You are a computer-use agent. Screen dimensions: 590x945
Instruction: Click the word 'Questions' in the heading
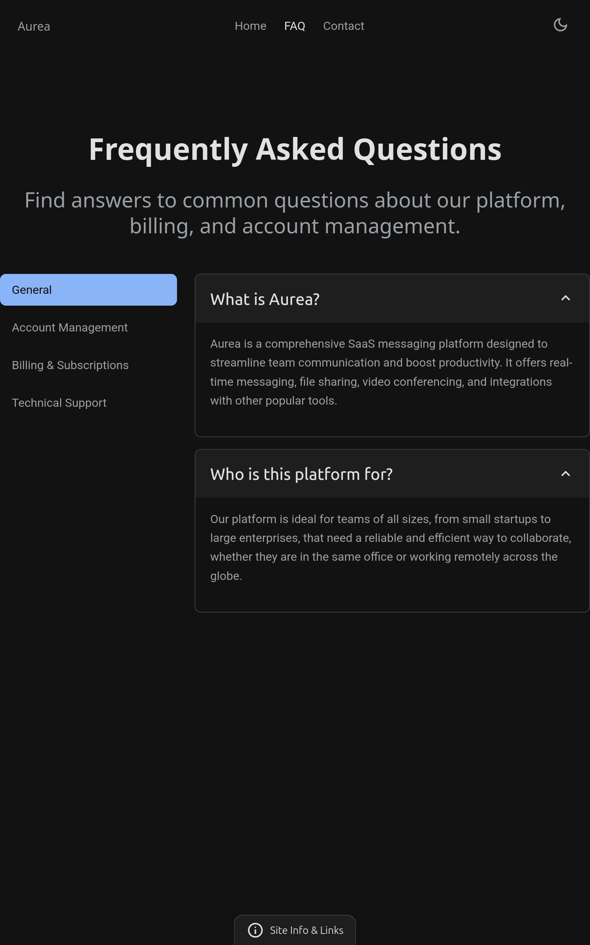pyautogui.click(x=427, y=150)
